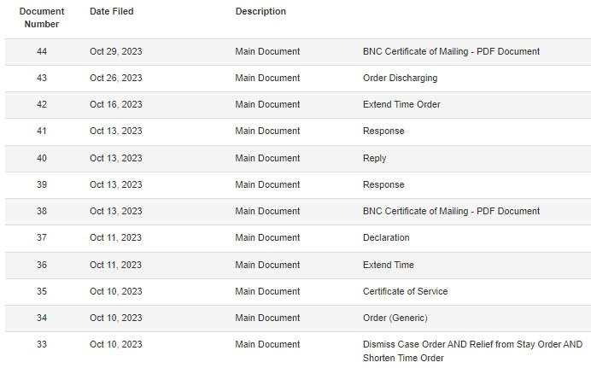Select document number 44 row
Screen dimensions: 591x368
pos(298,51)
